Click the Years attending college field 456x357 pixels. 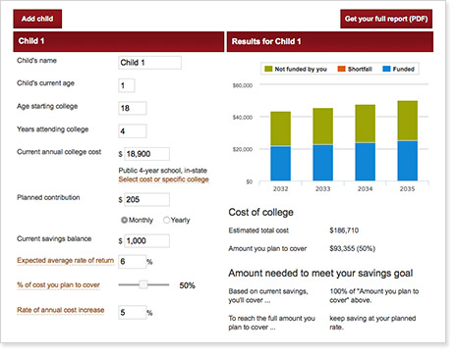pos(133,131)
